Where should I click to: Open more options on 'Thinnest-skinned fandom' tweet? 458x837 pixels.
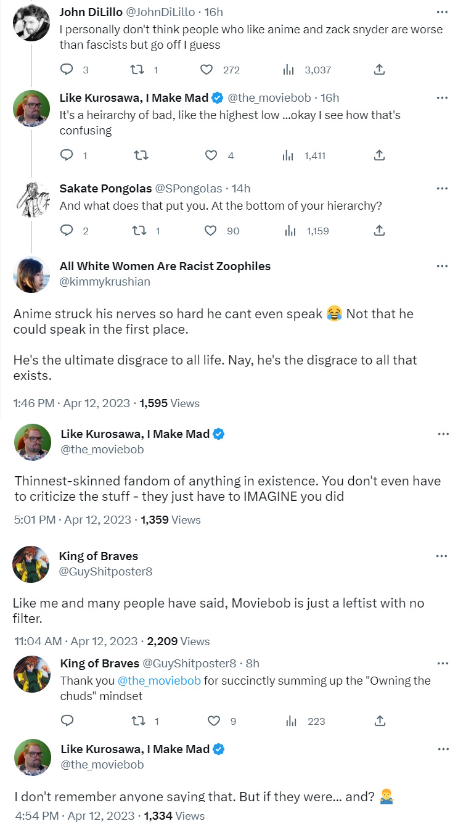pos(442,434)
